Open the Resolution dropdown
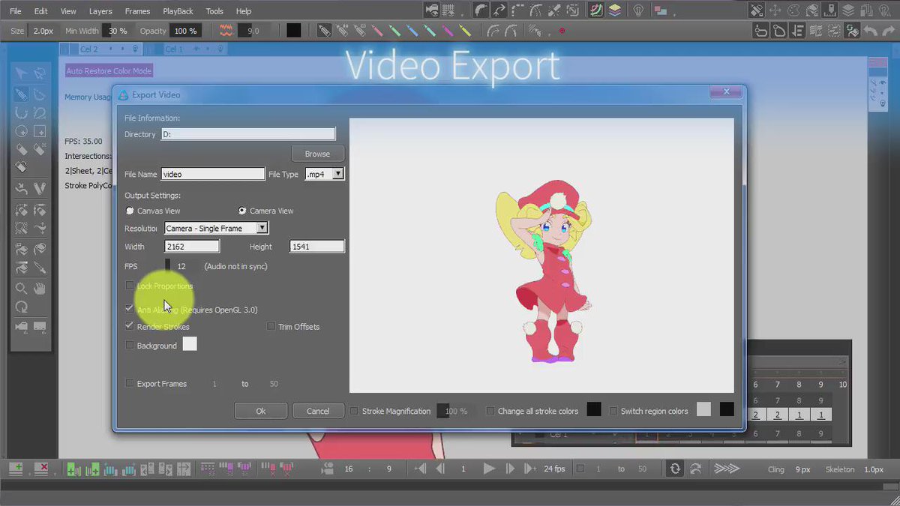The width and height of the screenshot is (900, 506). tap(216, 228)
